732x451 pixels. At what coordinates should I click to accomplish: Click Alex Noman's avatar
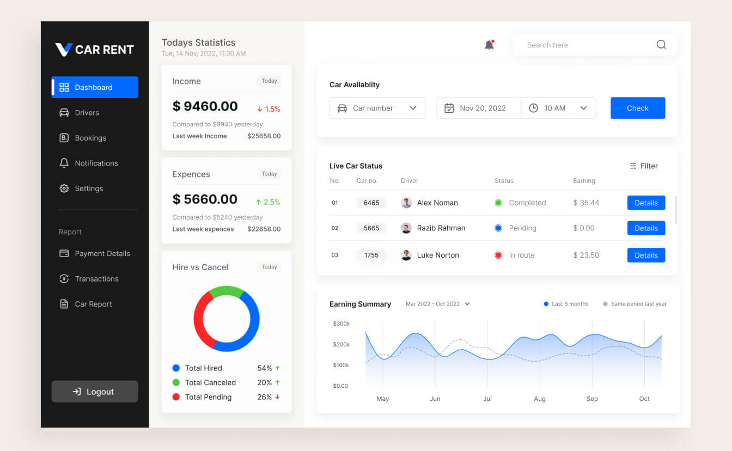point(406,203)
